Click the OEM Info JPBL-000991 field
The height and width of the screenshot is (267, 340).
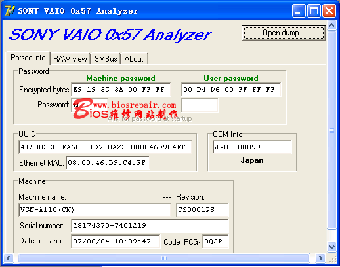tap(252, 147)
